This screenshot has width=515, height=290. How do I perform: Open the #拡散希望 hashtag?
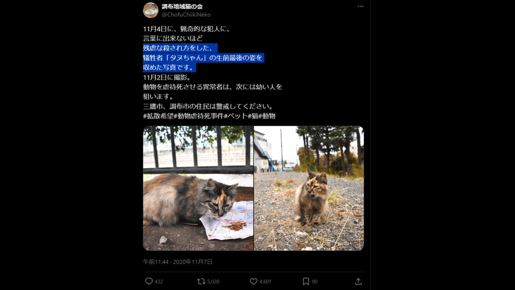coord(158,116)
